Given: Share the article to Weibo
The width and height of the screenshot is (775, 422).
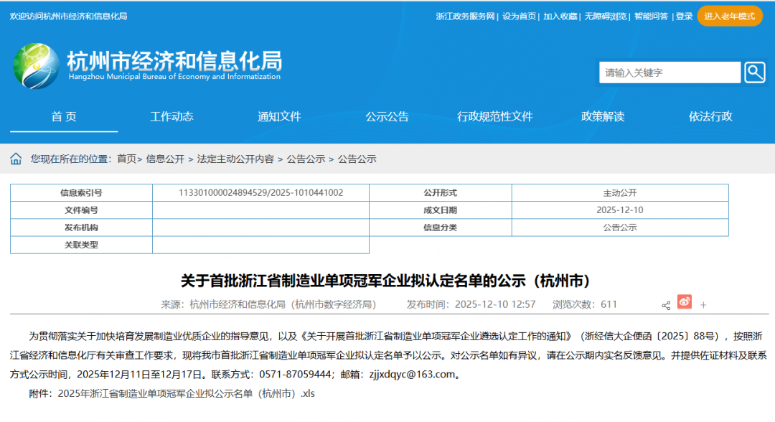Looking at the screenshot, I should 685,303.
